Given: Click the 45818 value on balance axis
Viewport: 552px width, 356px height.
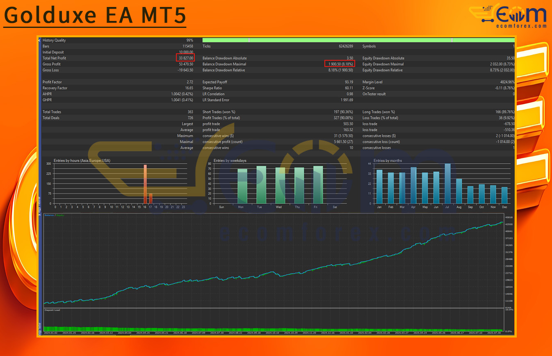Looking at the screenshot, I should pos(509,217).
